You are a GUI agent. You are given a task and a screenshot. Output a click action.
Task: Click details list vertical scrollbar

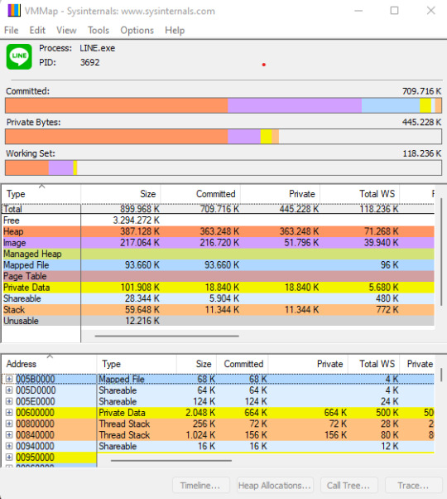(441, 375)
